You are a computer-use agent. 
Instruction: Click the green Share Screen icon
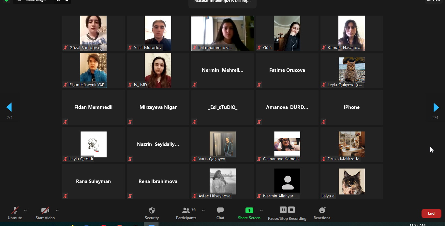pyautogui.click(x=249, y=210)
